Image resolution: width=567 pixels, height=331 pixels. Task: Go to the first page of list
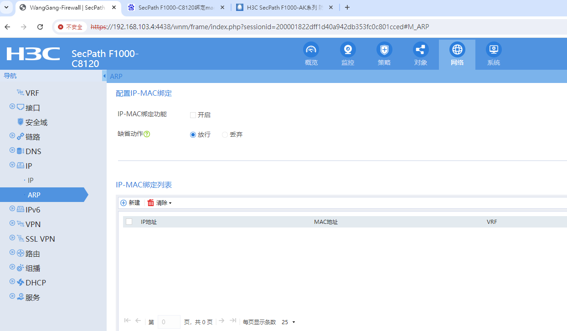tap(127, 321)
